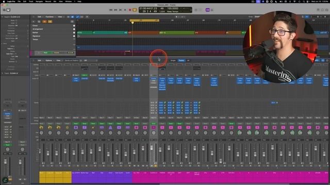Toggle Show Automation in tracks menu bar
The width and height of the screenshot is (330, 185).
77,17
